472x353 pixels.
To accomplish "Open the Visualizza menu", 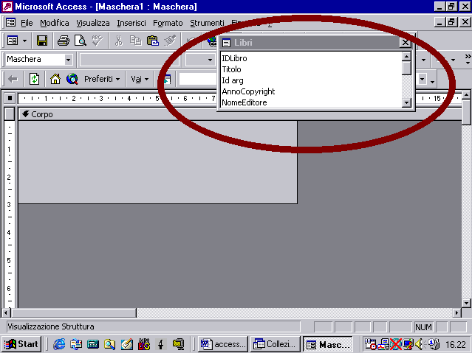I will pyautogui.click(x=93, y=23).
